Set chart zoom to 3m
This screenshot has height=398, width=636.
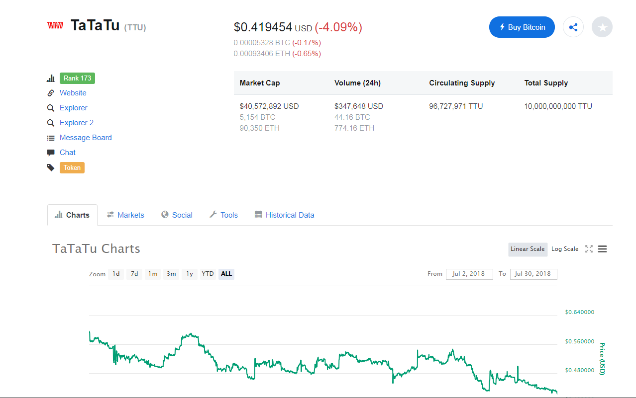tap(171, 274)
